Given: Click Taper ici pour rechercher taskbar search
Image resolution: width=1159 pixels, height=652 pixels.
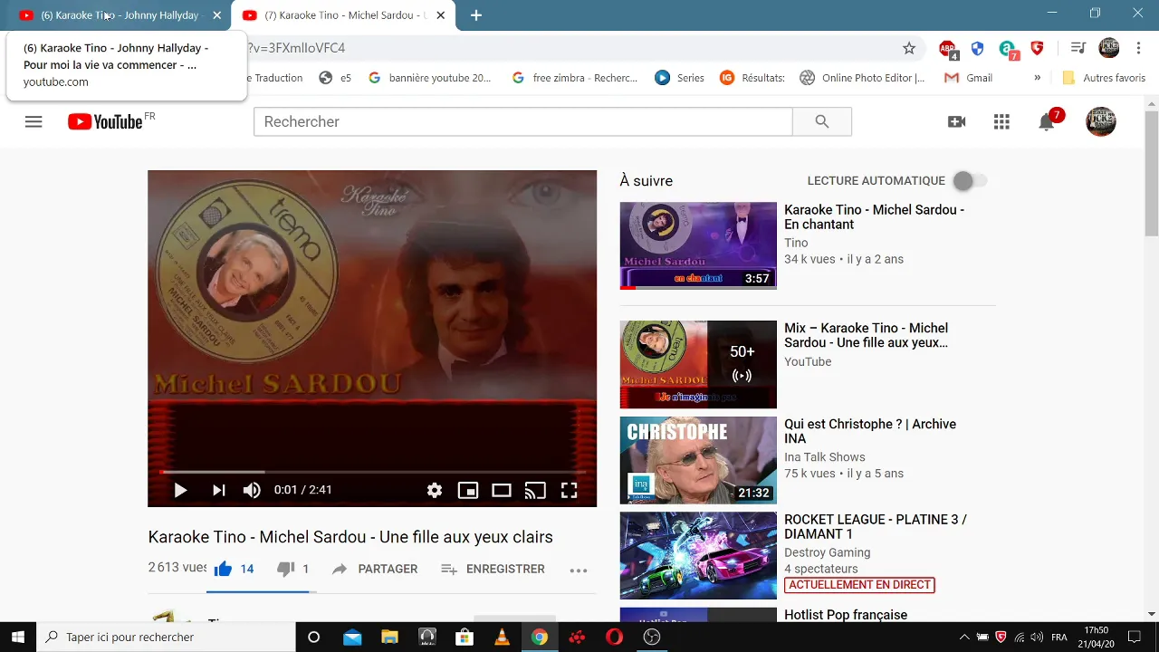Looking at the screenshot, I should coord(166,638).
